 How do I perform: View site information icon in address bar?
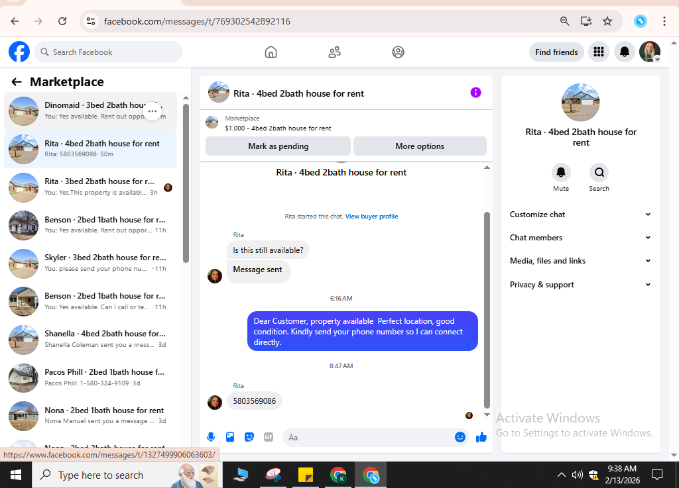[x=90, y=21]
